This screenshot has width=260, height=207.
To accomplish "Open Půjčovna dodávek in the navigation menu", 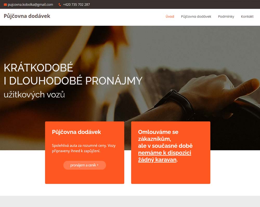I will pos(196,17).
